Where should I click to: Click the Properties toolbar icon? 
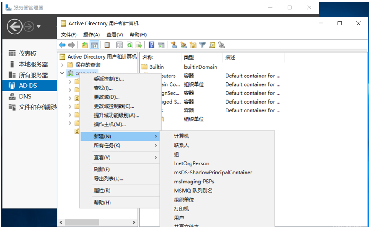119,45
